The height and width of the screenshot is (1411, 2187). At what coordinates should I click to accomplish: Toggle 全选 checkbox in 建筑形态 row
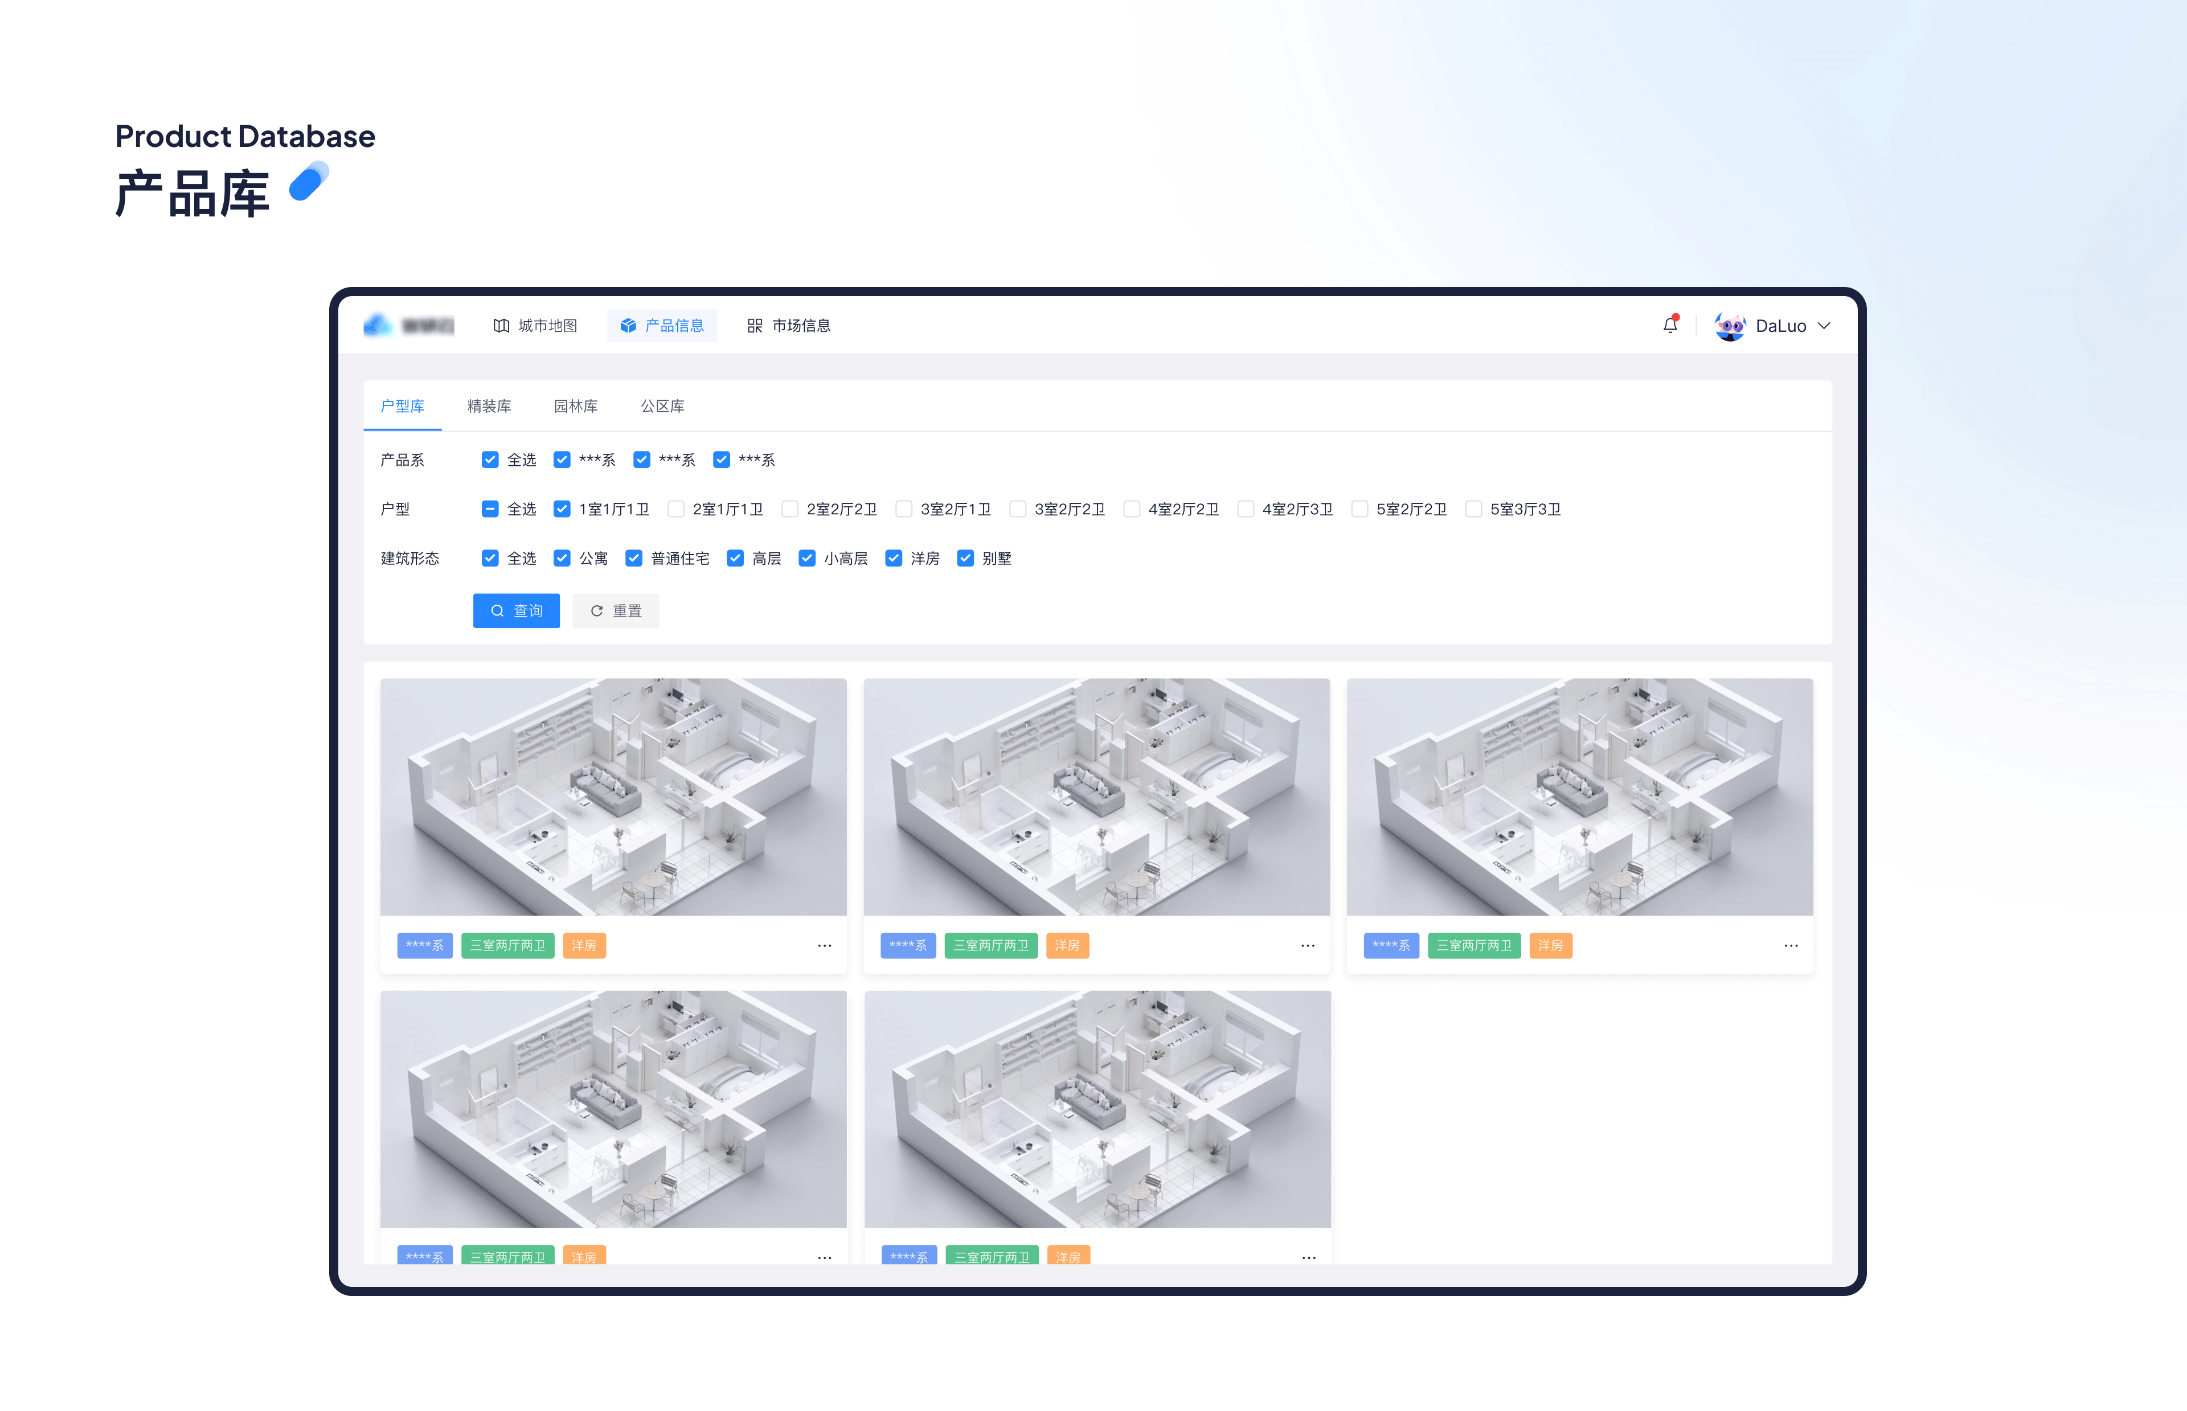[x=490, y=559]
